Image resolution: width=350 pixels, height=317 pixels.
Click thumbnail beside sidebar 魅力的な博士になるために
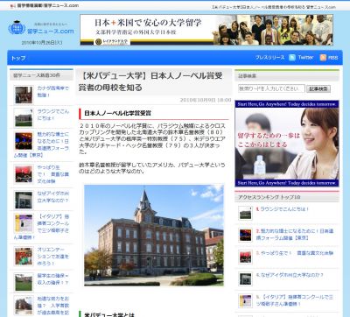click(x=24, y=141)
